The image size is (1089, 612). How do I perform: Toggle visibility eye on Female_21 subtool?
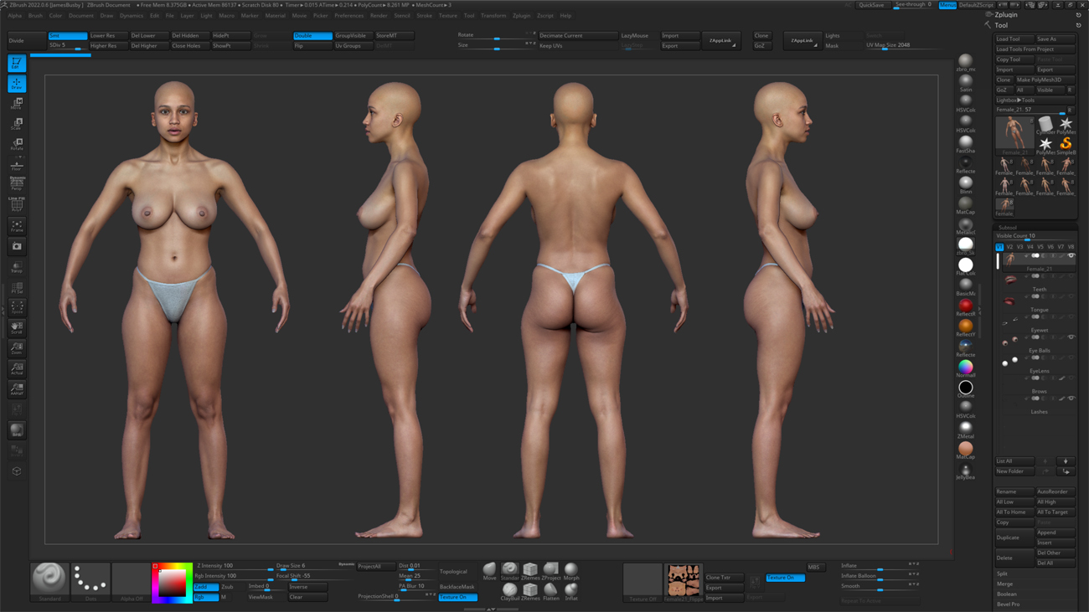tap(1071, 256)
